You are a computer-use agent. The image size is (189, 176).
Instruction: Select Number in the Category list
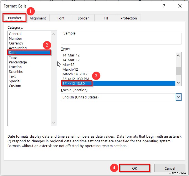(x=29, y=38)
